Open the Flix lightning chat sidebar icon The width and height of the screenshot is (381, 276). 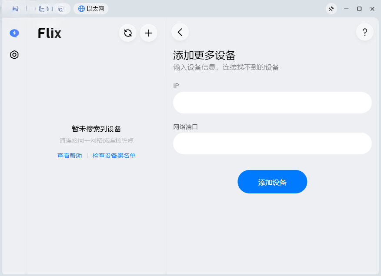pyautogui.click(x=14, y=33)
